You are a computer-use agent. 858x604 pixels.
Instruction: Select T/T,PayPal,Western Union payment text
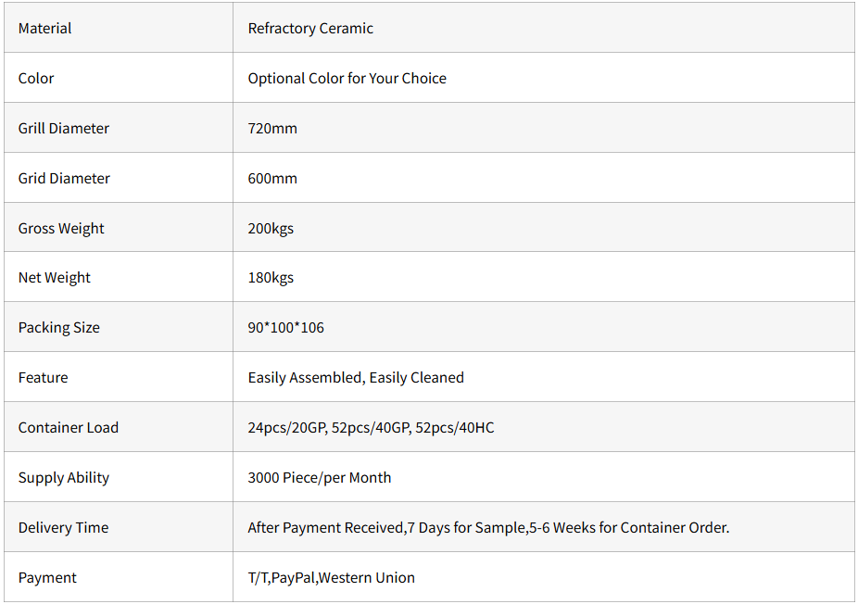coord(331,578)
